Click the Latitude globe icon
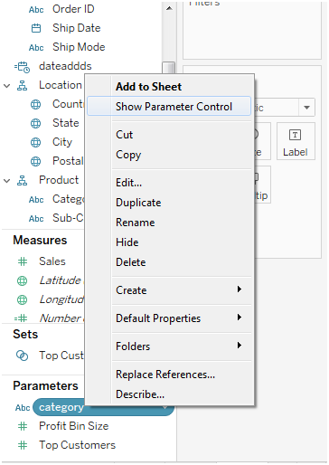The image size is (329, 465). coord(22,280)
